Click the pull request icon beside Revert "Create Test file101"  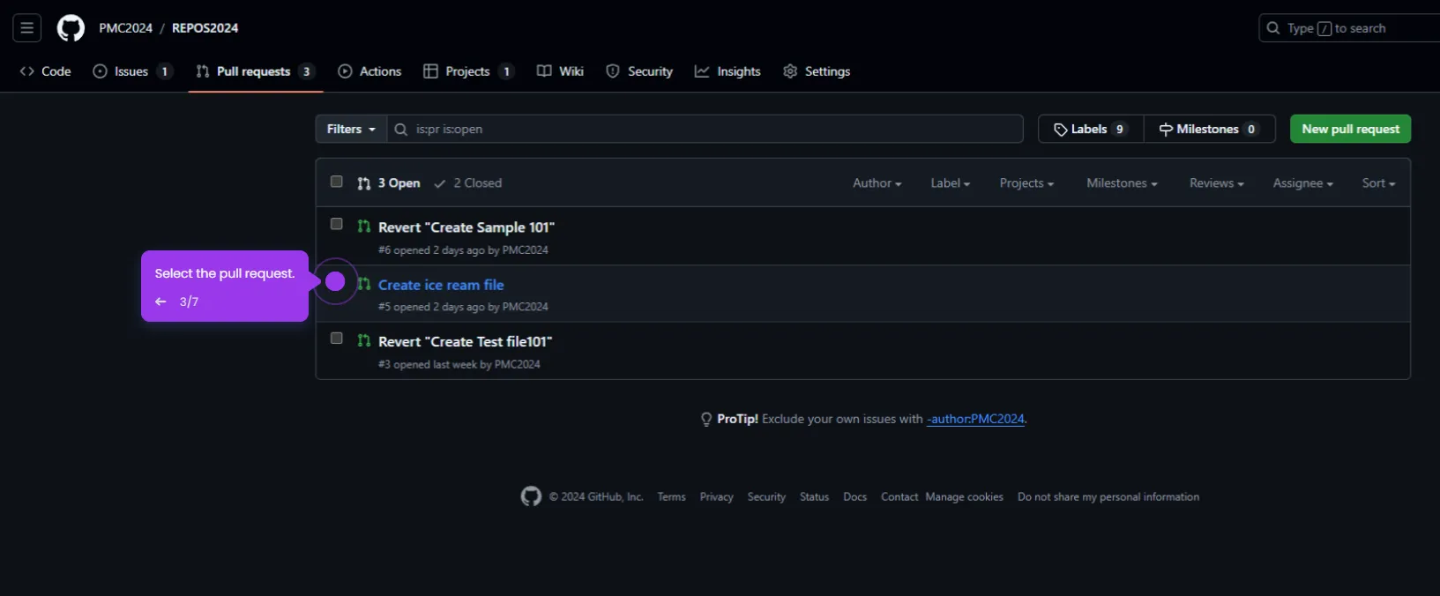pyautogui.click(x=363, y=340)
